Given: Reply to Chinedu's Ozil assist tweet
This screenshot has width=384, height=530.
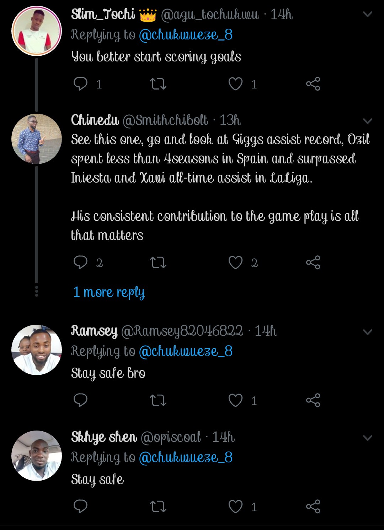Looking at the screenshot, I should [80, 263].
